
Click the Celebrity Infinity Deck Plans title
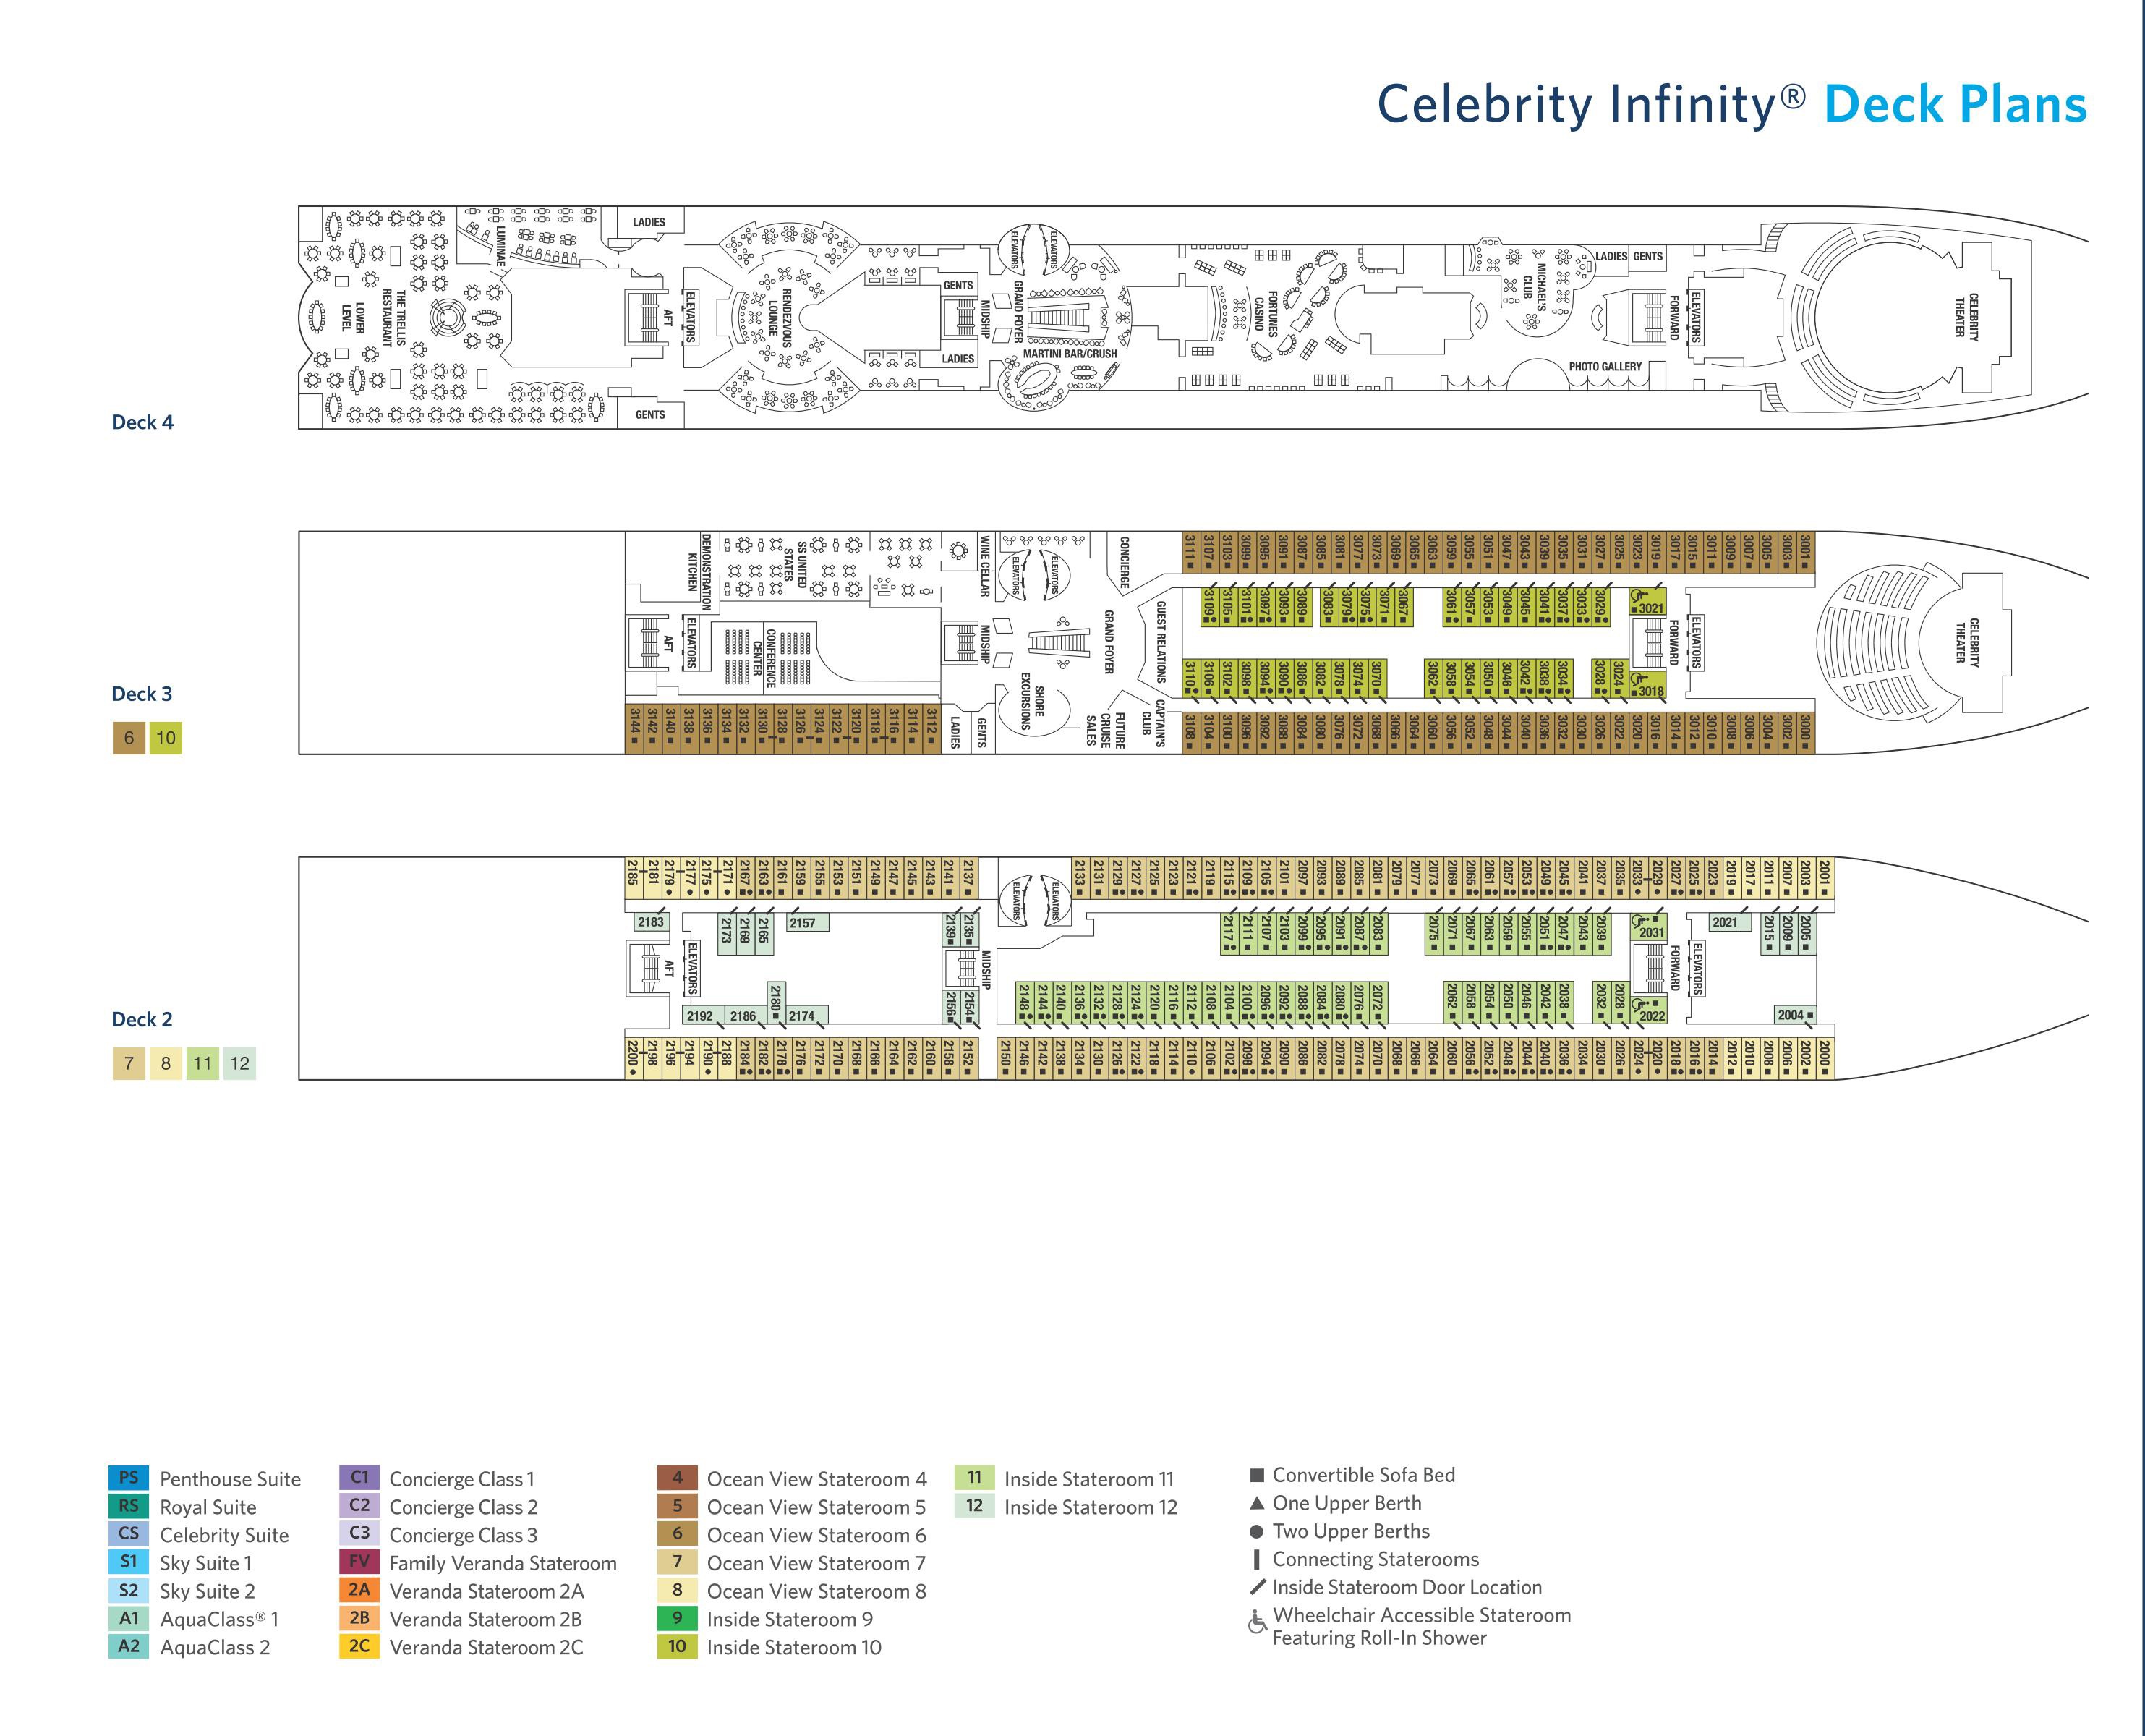coord(1732,105)
